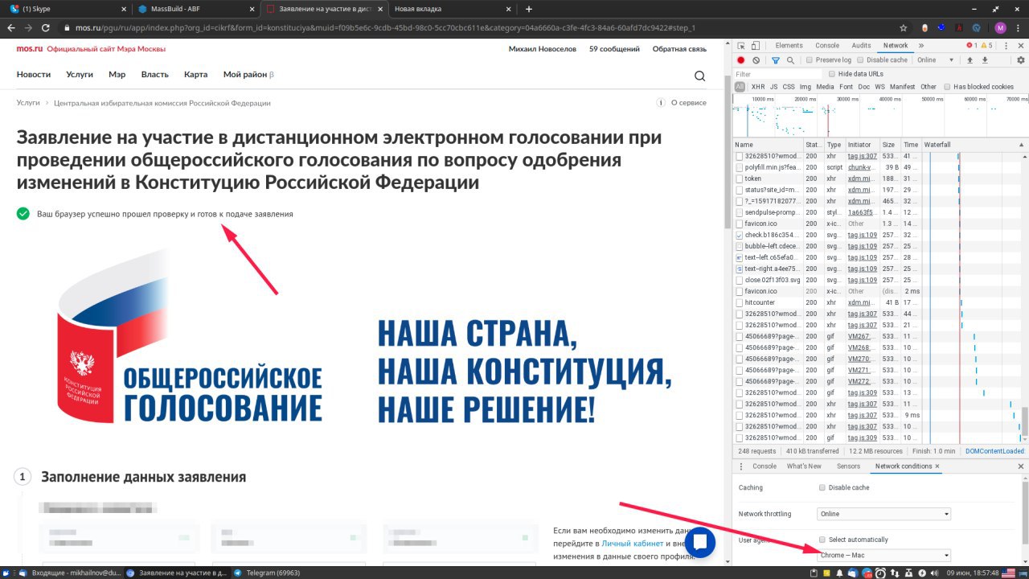Bookmark this page with the star icon
The width and height of the screenshot is (1029, 579).
[904, 27]
